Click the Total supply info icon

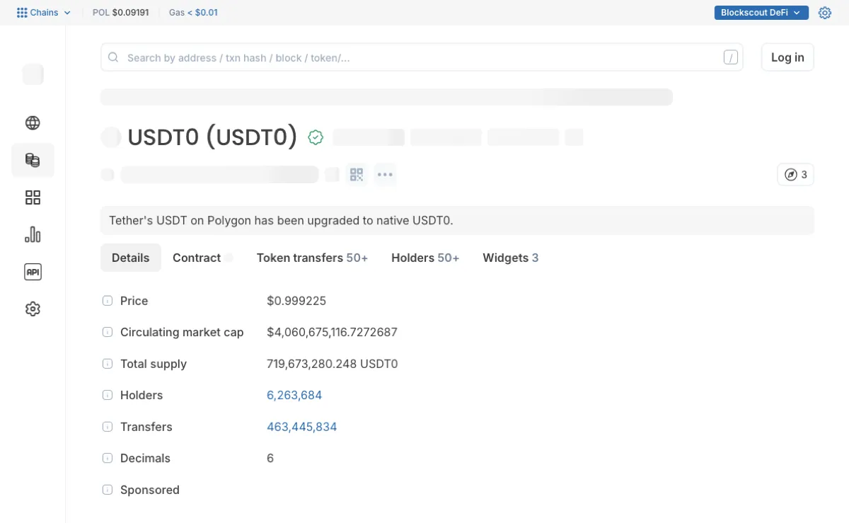pos(108,364)
